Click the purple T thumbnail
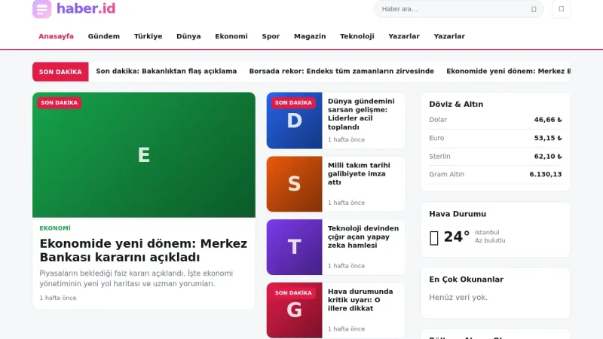Screen dimensions: 603x339 coord(294,247)
